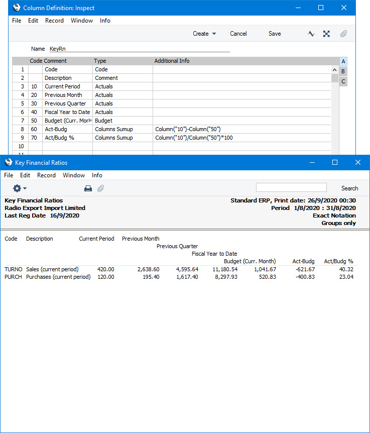
Task: Click the paperclip icon in Key Financial Ratios
Action: coord(101,188)
